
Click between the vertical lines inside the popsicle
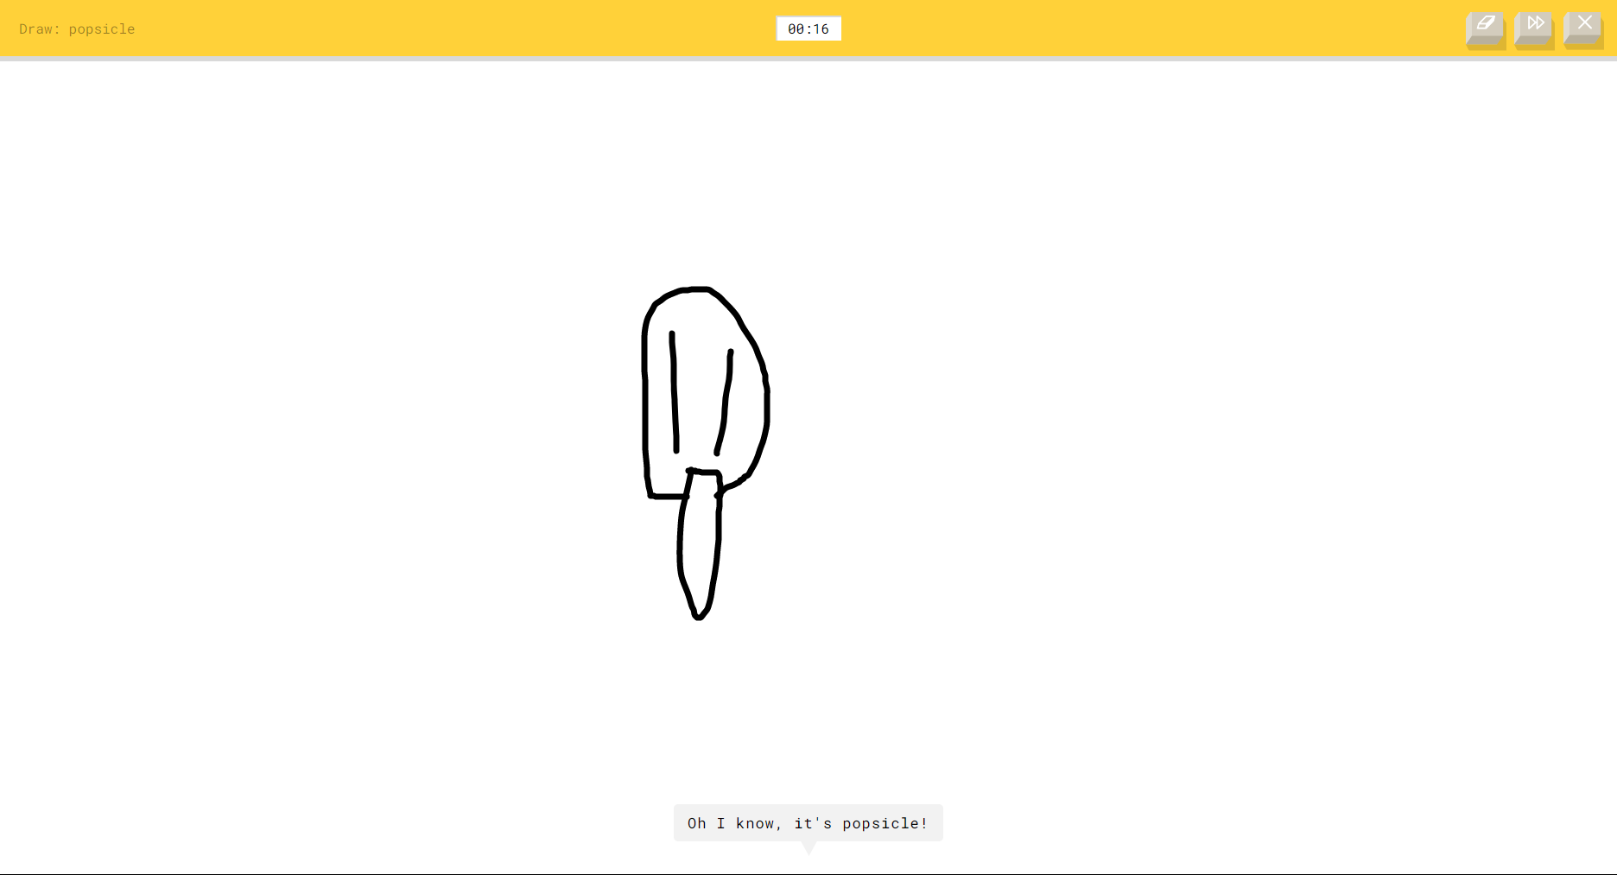click(698, 397)
